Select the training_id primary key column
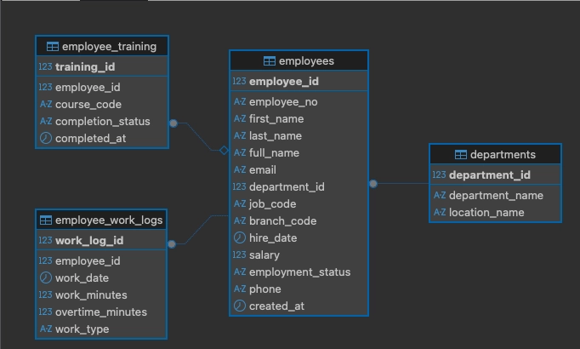 coord(85,67)
